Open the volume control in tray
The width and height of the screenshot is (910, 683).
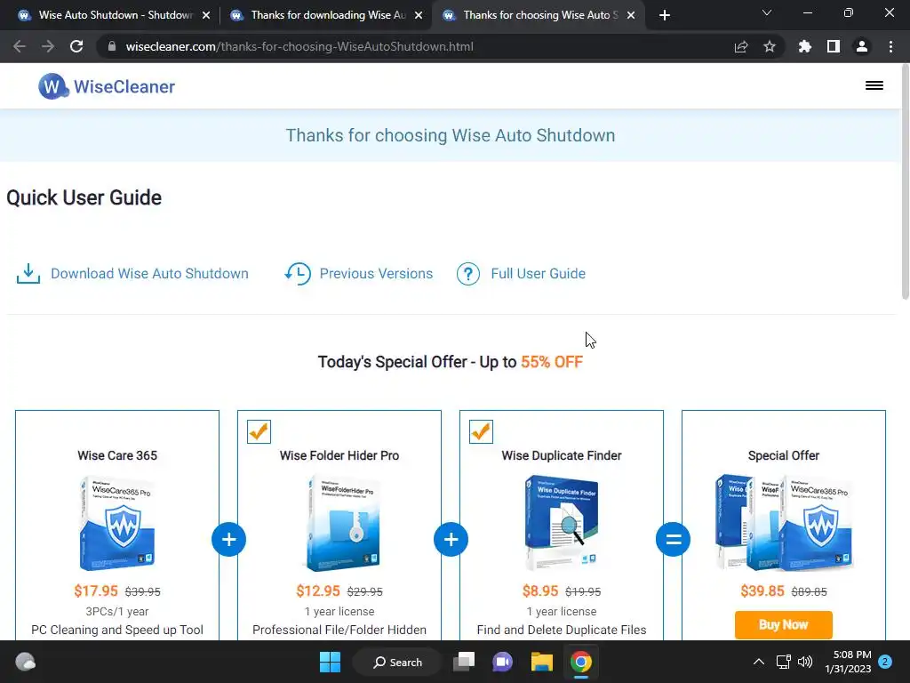coord(805,662)
